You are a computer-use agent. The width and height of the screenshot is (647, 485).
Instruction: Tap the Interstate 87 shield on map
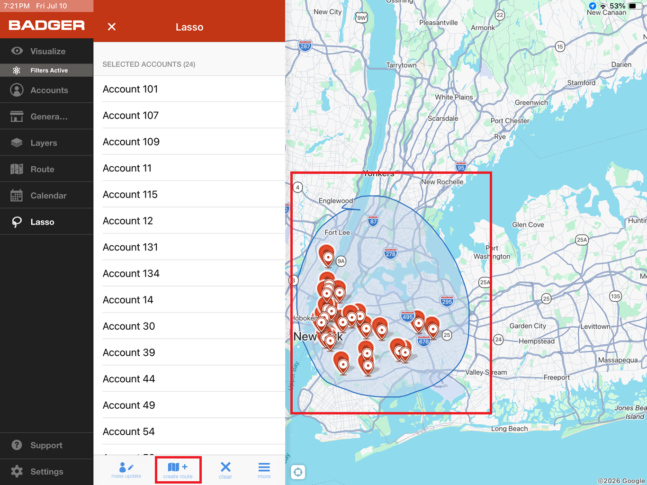point(373,221)
